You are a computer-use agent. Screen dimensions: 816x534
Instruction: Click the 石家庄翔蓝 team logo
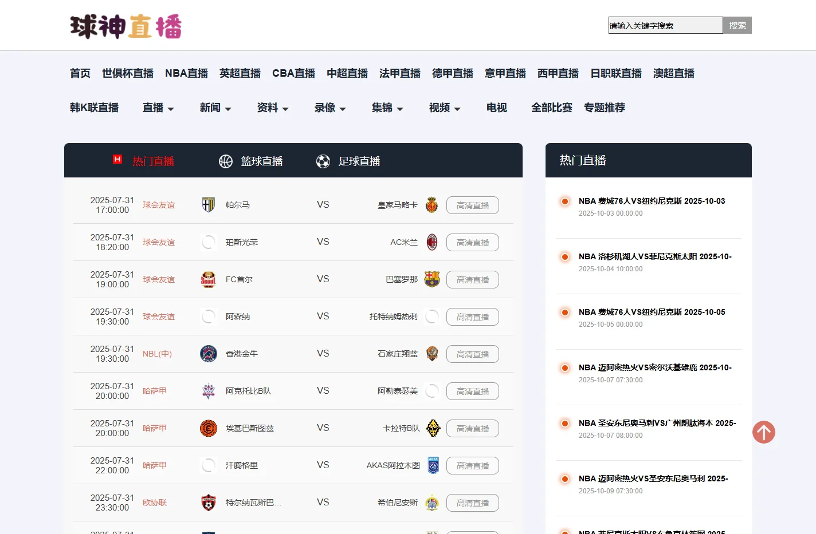(432, 354)
